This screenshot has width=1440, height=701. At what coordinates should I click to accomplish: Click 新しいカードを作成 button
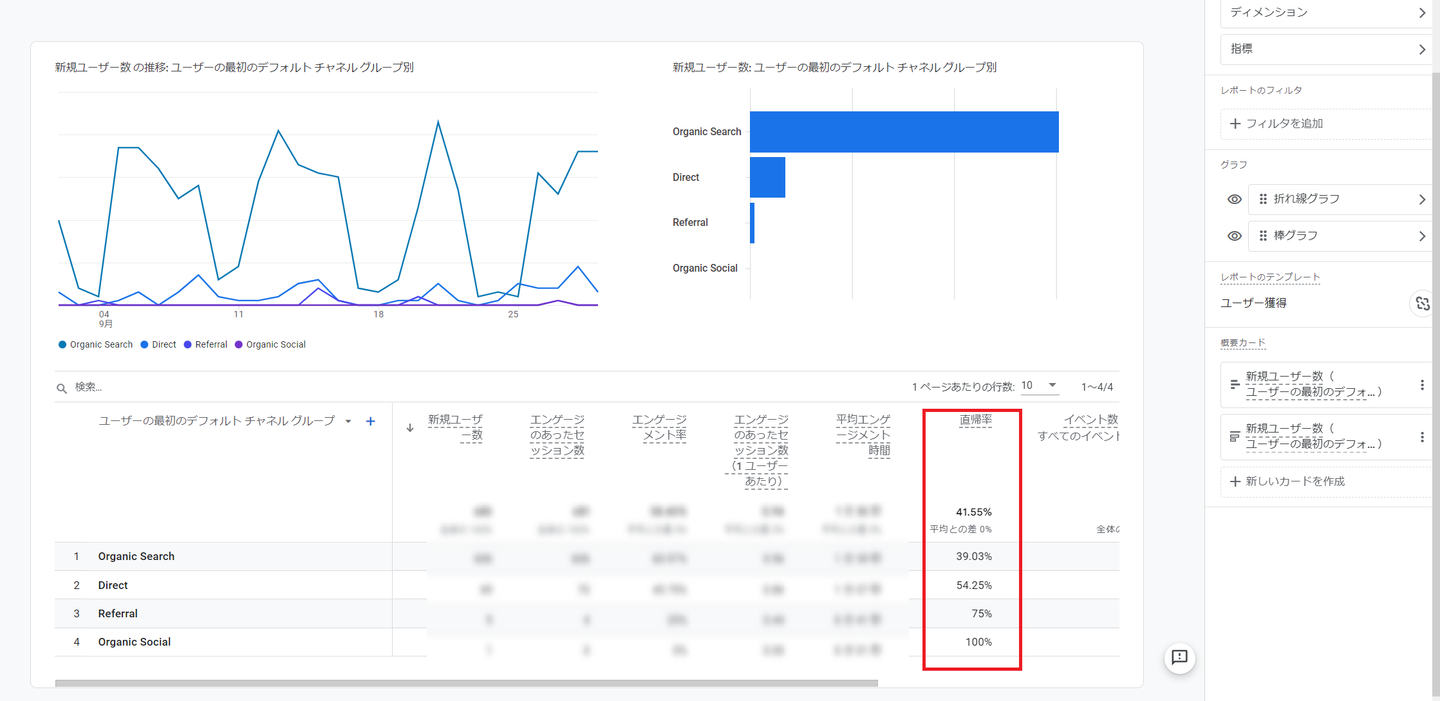pos(1287,481)
